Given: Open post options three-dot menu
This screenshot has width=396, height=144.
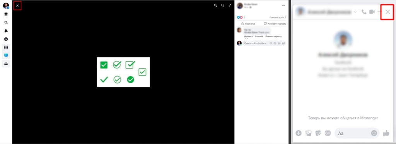Looking at the screenshot, I should click(x=283, y=5).
